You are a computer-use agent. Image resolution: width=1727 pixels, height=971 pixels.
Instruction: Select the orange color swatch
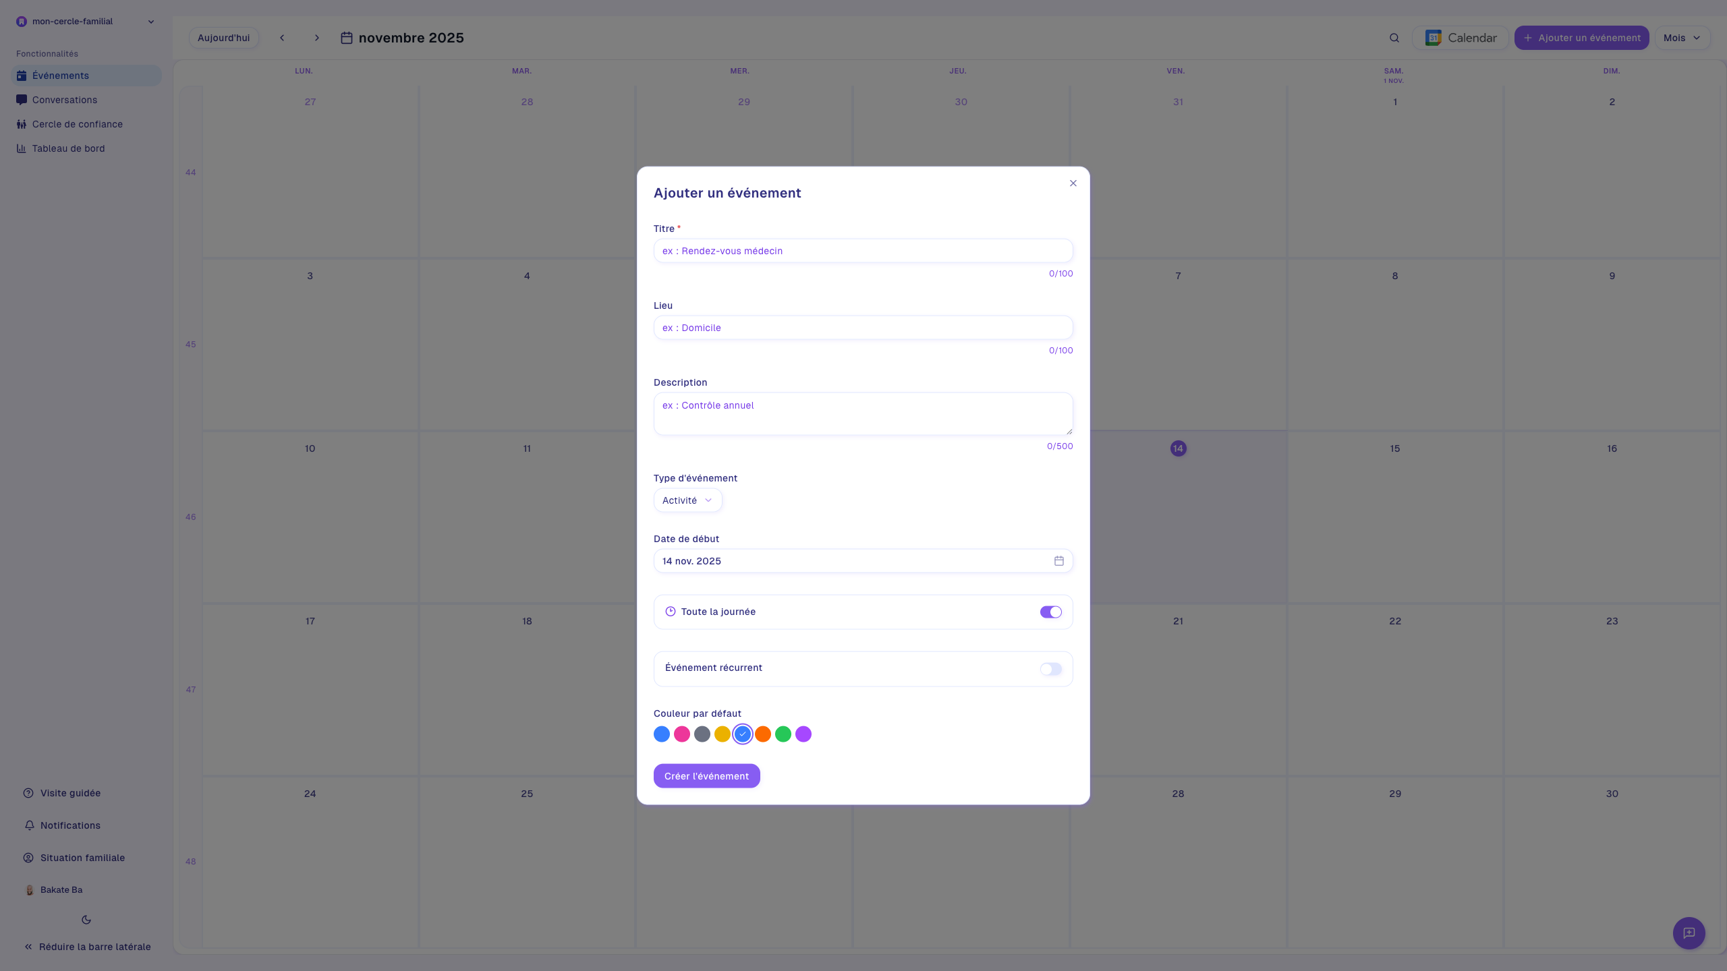763,734
